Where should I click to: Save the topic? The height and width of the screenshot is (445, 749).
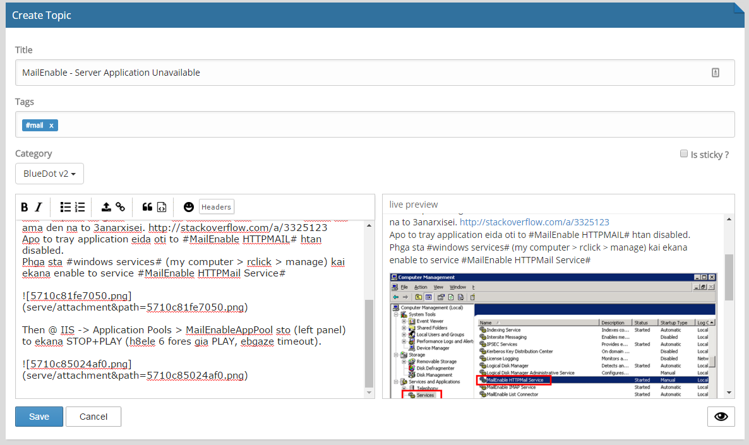[39, 417]
